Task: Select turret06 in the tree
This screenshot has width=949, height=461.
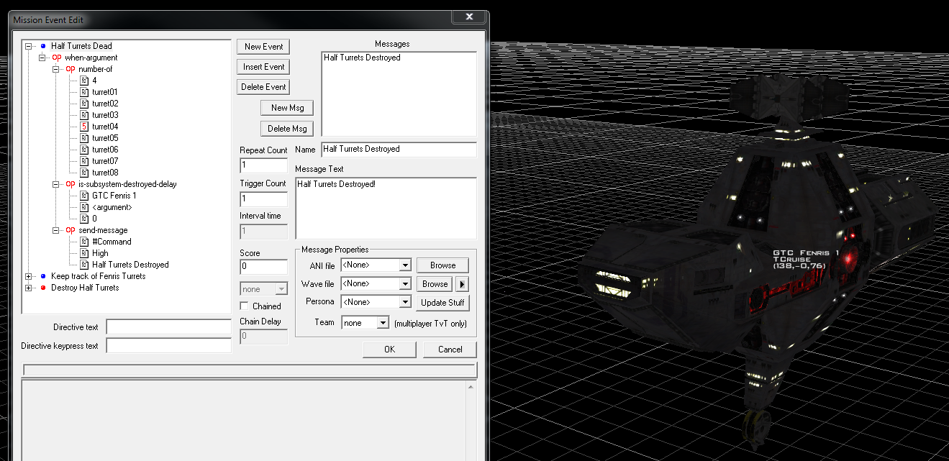Action: (x=105, y=150)
